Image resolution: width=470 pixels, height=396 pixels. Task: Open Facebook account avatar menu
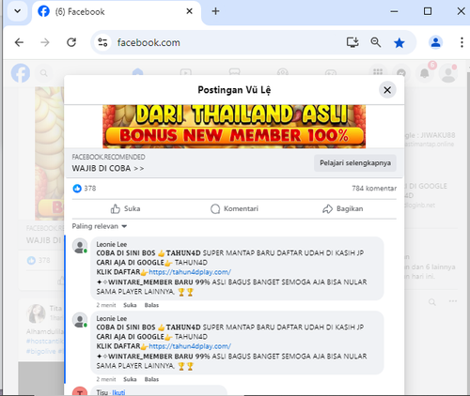[x=448, y=73]
